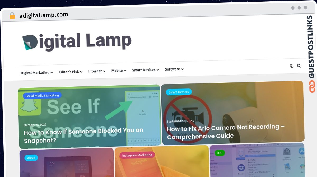The width and height of the screenshot is (317, 177).
Task: Select the Social Media Marketing tag
Action: pyautogui.click(x=42, y=95)
